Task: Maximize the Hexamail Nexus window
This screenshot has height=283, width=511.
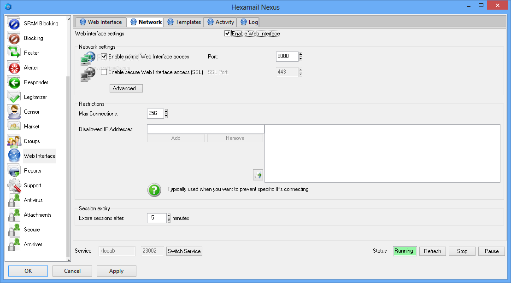Action: click(x=481, y=5)
